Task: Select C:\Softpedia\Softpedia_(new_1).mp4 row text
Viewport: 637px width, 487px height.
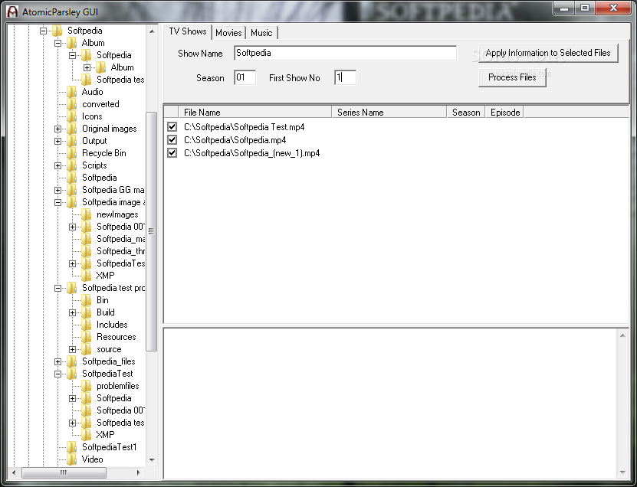Action: [252, 153]
